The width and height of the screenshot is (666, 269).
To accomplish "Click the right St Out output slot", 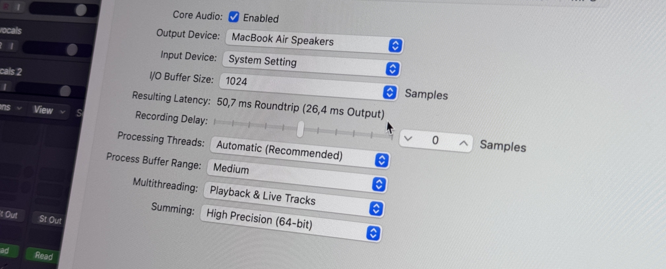I will [x=50, y=219].
